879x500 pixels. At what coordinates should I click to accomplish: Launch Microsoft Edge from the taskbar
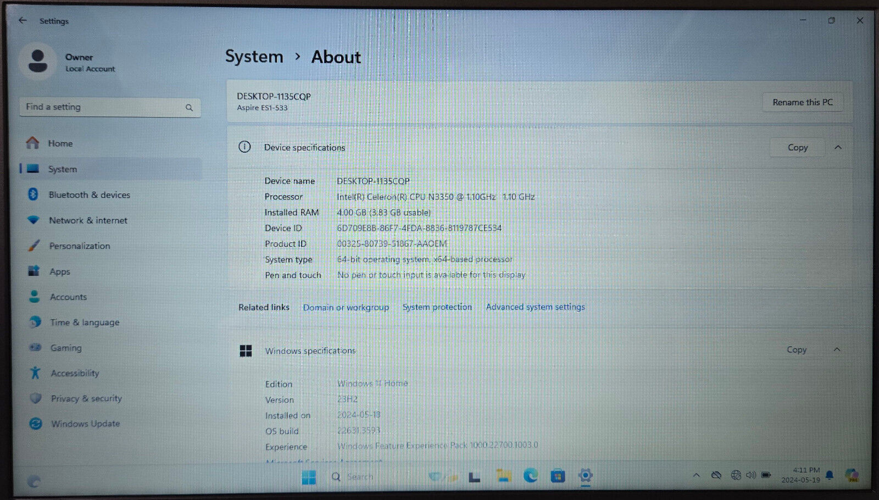[x=531, y=476]
